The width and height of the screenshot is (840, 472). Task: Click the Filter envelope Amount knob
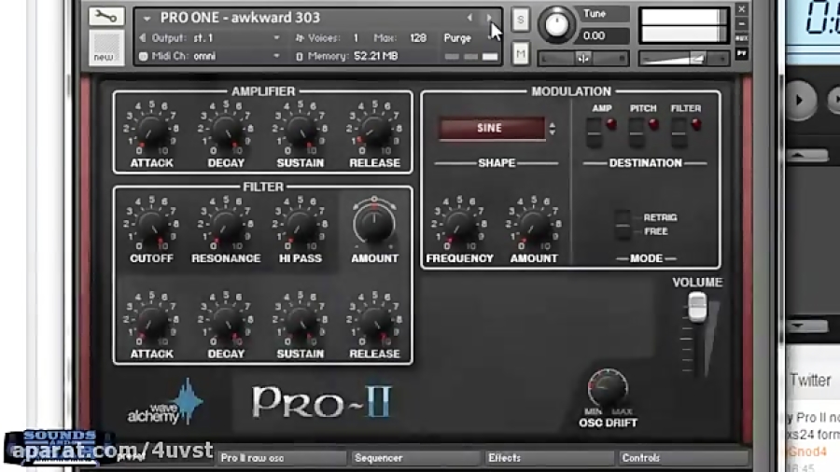[x=374, y=223]
